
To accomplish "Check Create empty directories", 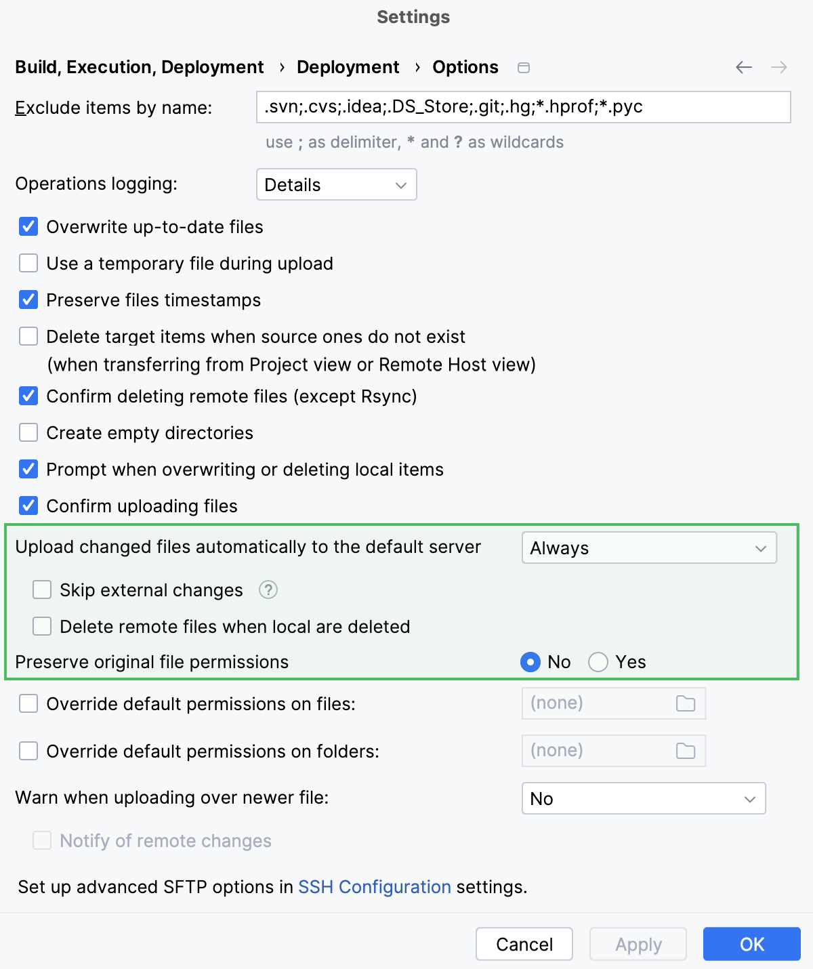I will tap(28, 432).
